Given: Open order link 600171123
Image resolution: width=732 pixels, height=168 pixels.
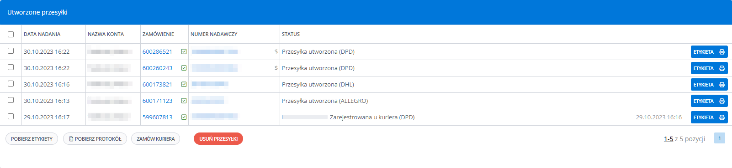Looking at the screenshot, I should pos(158,101).
